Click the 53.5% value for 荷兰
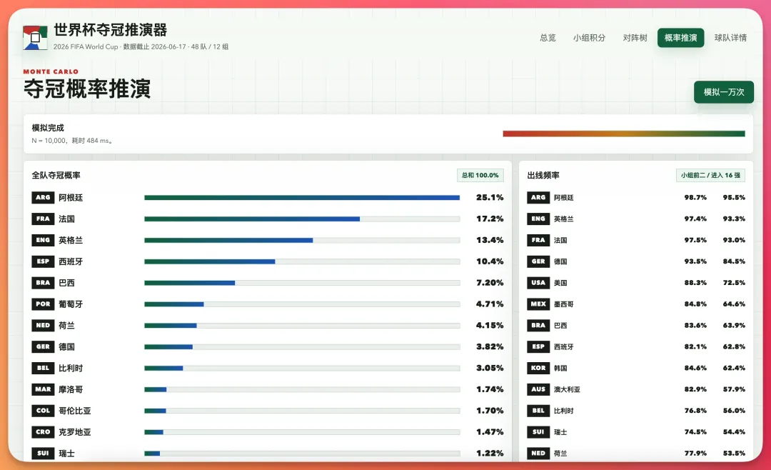The width and height of the screenshot is (771, 470). point(734,454)
